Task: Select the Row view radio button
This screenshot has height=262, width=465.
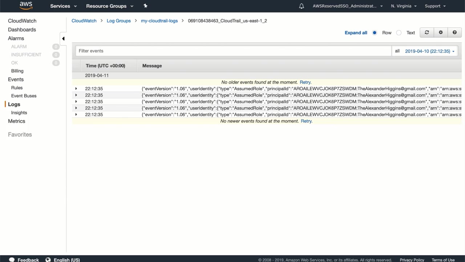Action: (x=375, y=33)
